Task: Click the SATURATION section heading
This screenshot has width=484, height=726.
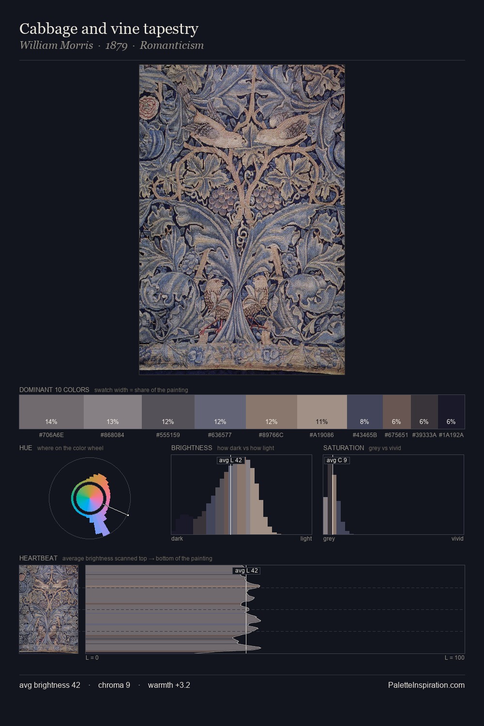Action: tap(344, 448)
